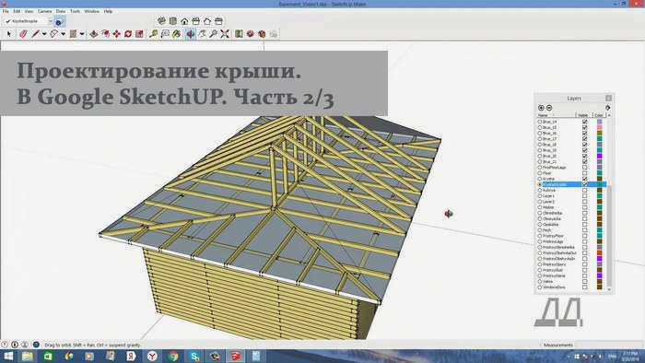Make Brus_15 the active layer radio
The image size is (645, 363).
click(x=540, y=127)
